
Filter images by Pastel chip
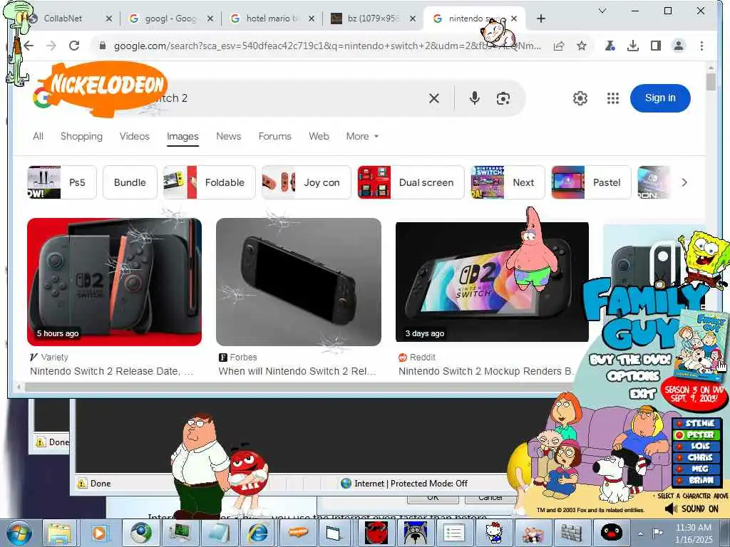591,182
